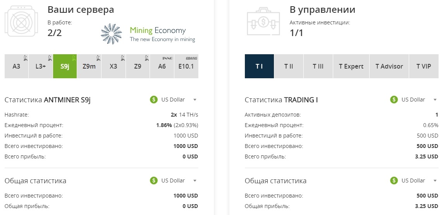444x215 pixels.
Task: Expand currency dropdown for ANTMINER S9j statistics
Action: [195, 100]
